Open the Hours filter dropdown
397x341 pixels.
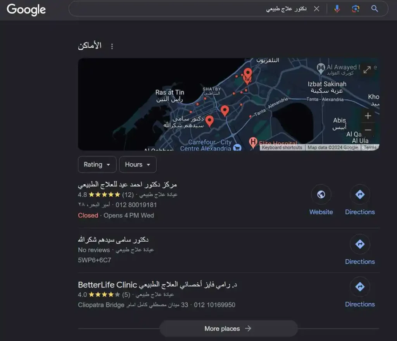tap(138, 164)
